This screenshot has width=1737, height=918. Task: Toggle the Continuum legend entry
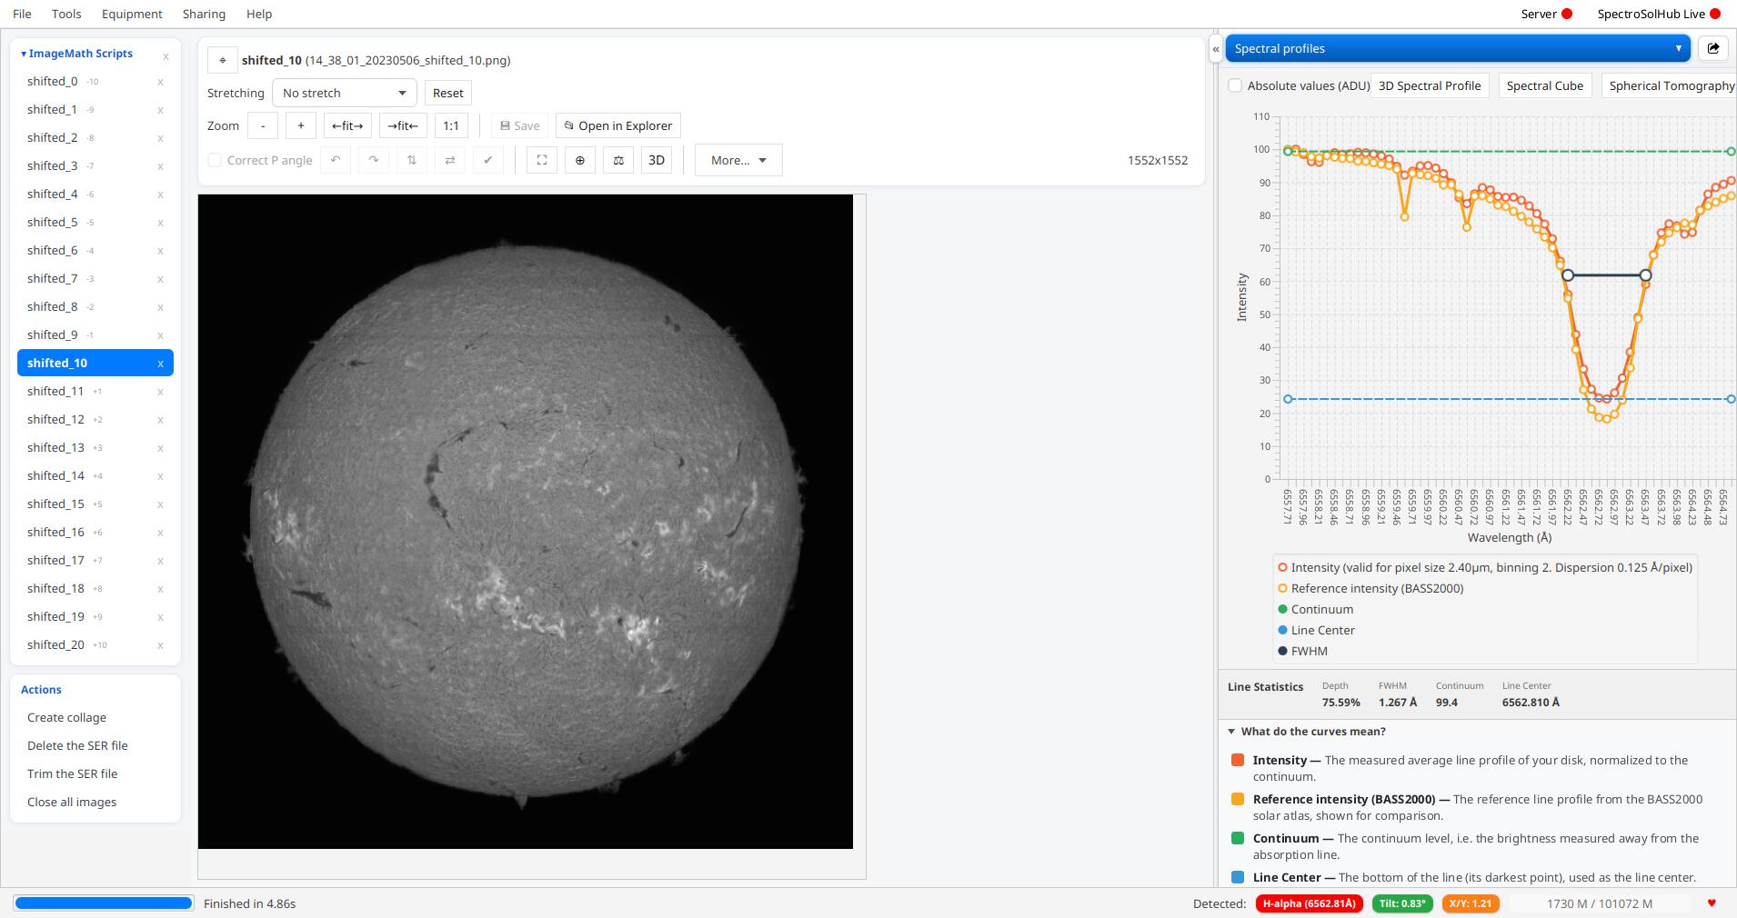pyautogui.click(x=1316, y=609)
